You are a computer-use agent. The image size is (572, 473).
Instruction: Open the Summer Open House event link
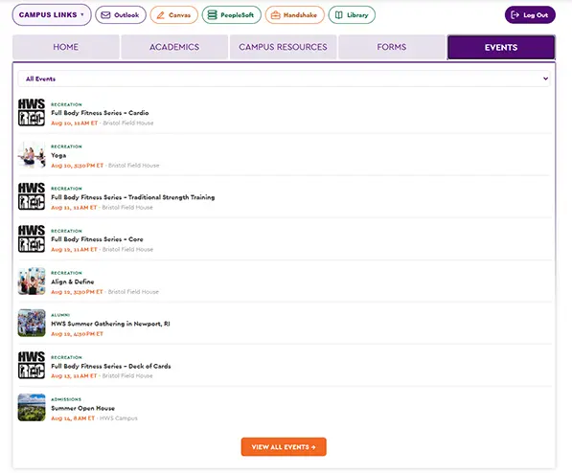[82, 408]
